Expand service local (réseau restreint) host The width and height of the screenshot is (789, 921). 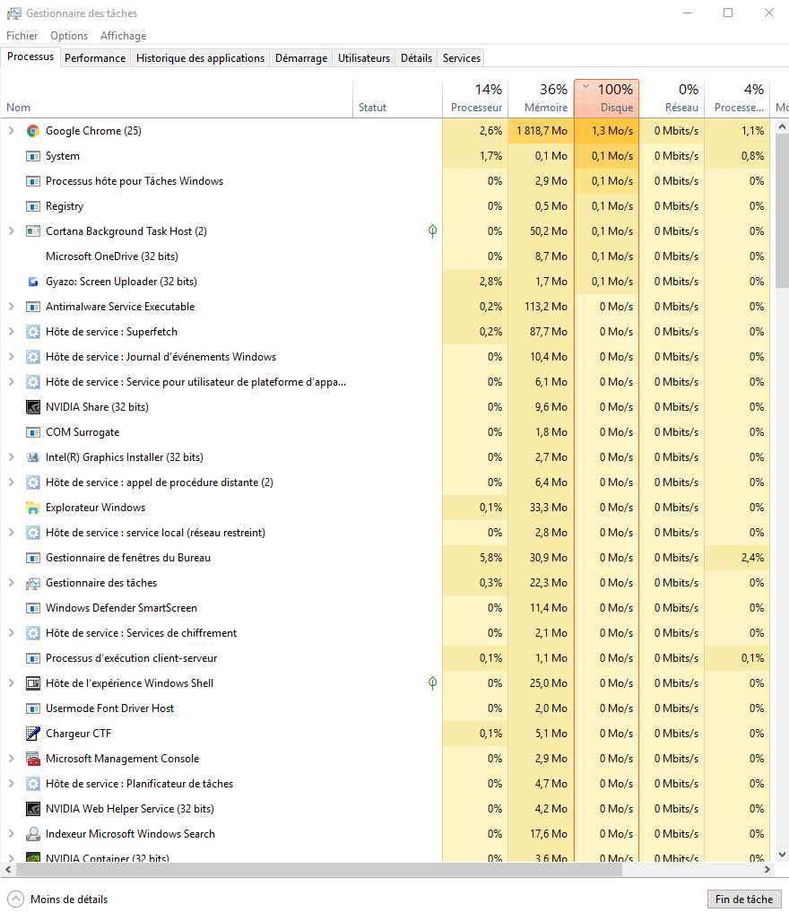[11, 532]
